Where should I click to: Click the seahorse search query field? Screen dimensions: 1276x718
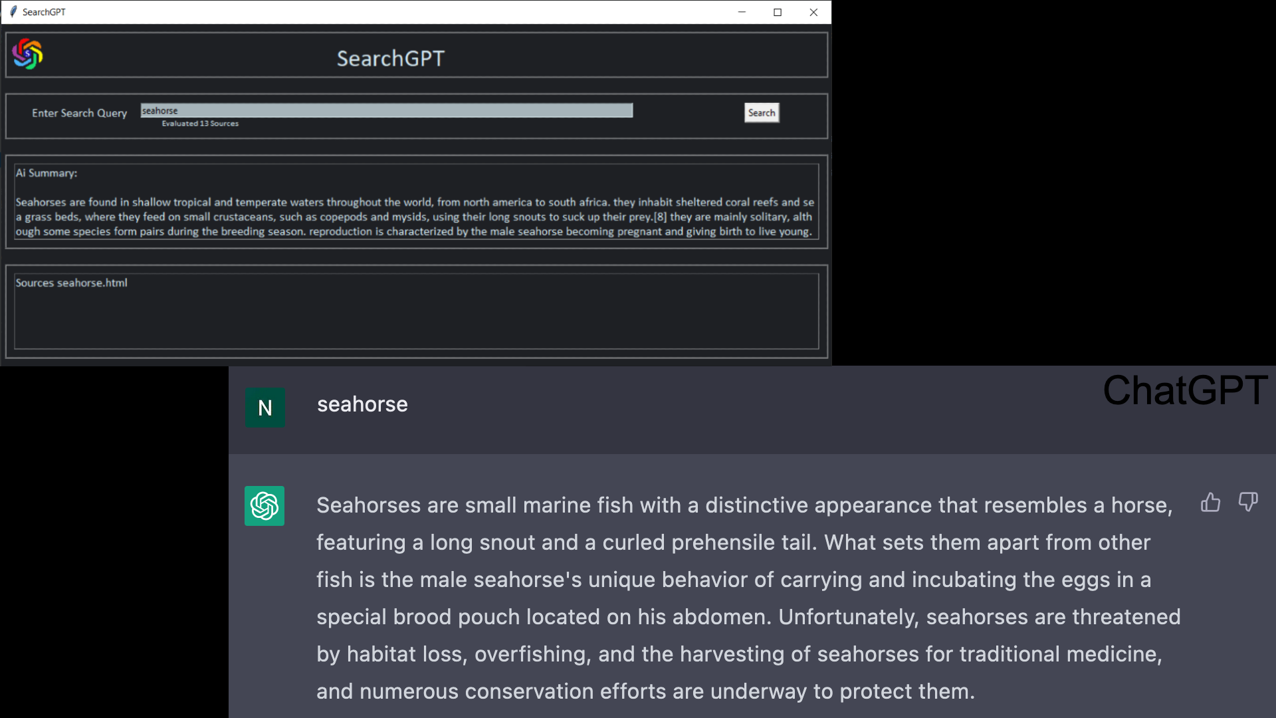(x=386, y=110)
